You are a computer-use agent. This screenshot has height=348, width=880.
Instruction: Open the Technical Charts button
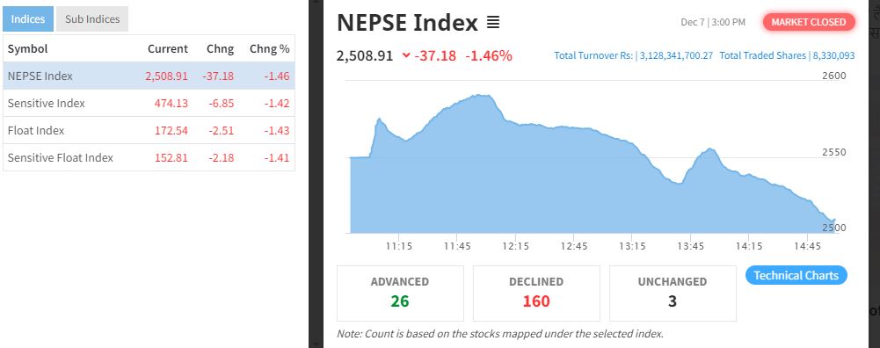(x=796, y=275)
